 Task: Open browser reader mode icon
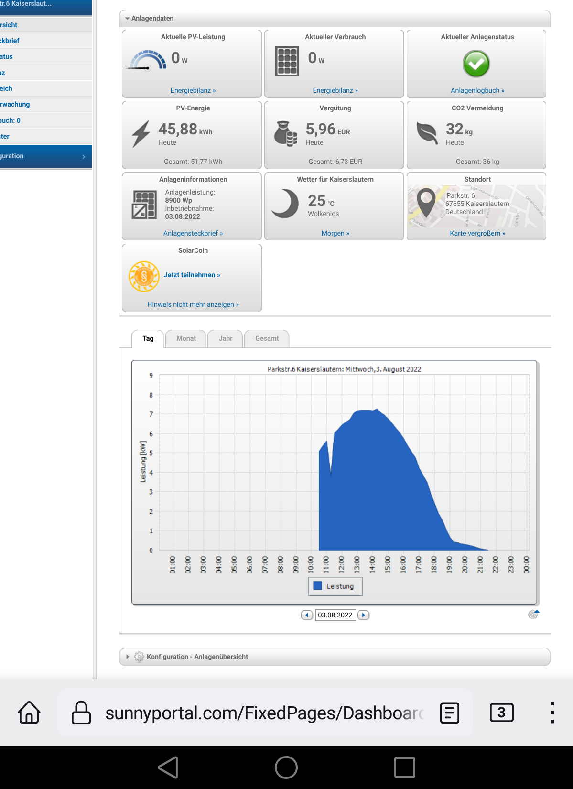pos(449,713)
